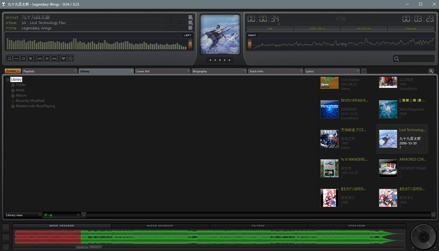The width and height of the screenshot is (439, 251).
Task: Click the volume knob speaker icon
Action: (x=424, y=237)
